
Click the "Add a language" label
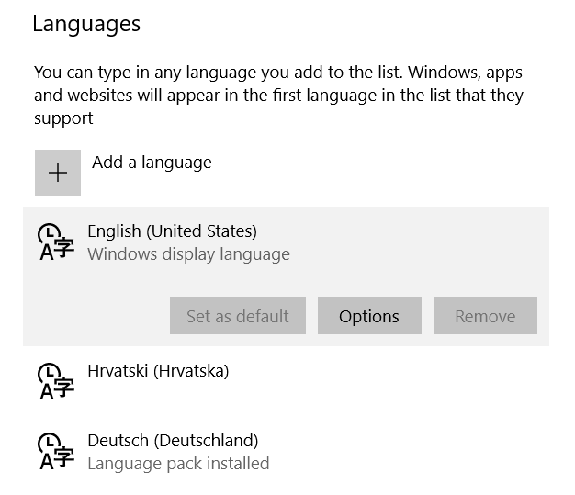(152, 163)
